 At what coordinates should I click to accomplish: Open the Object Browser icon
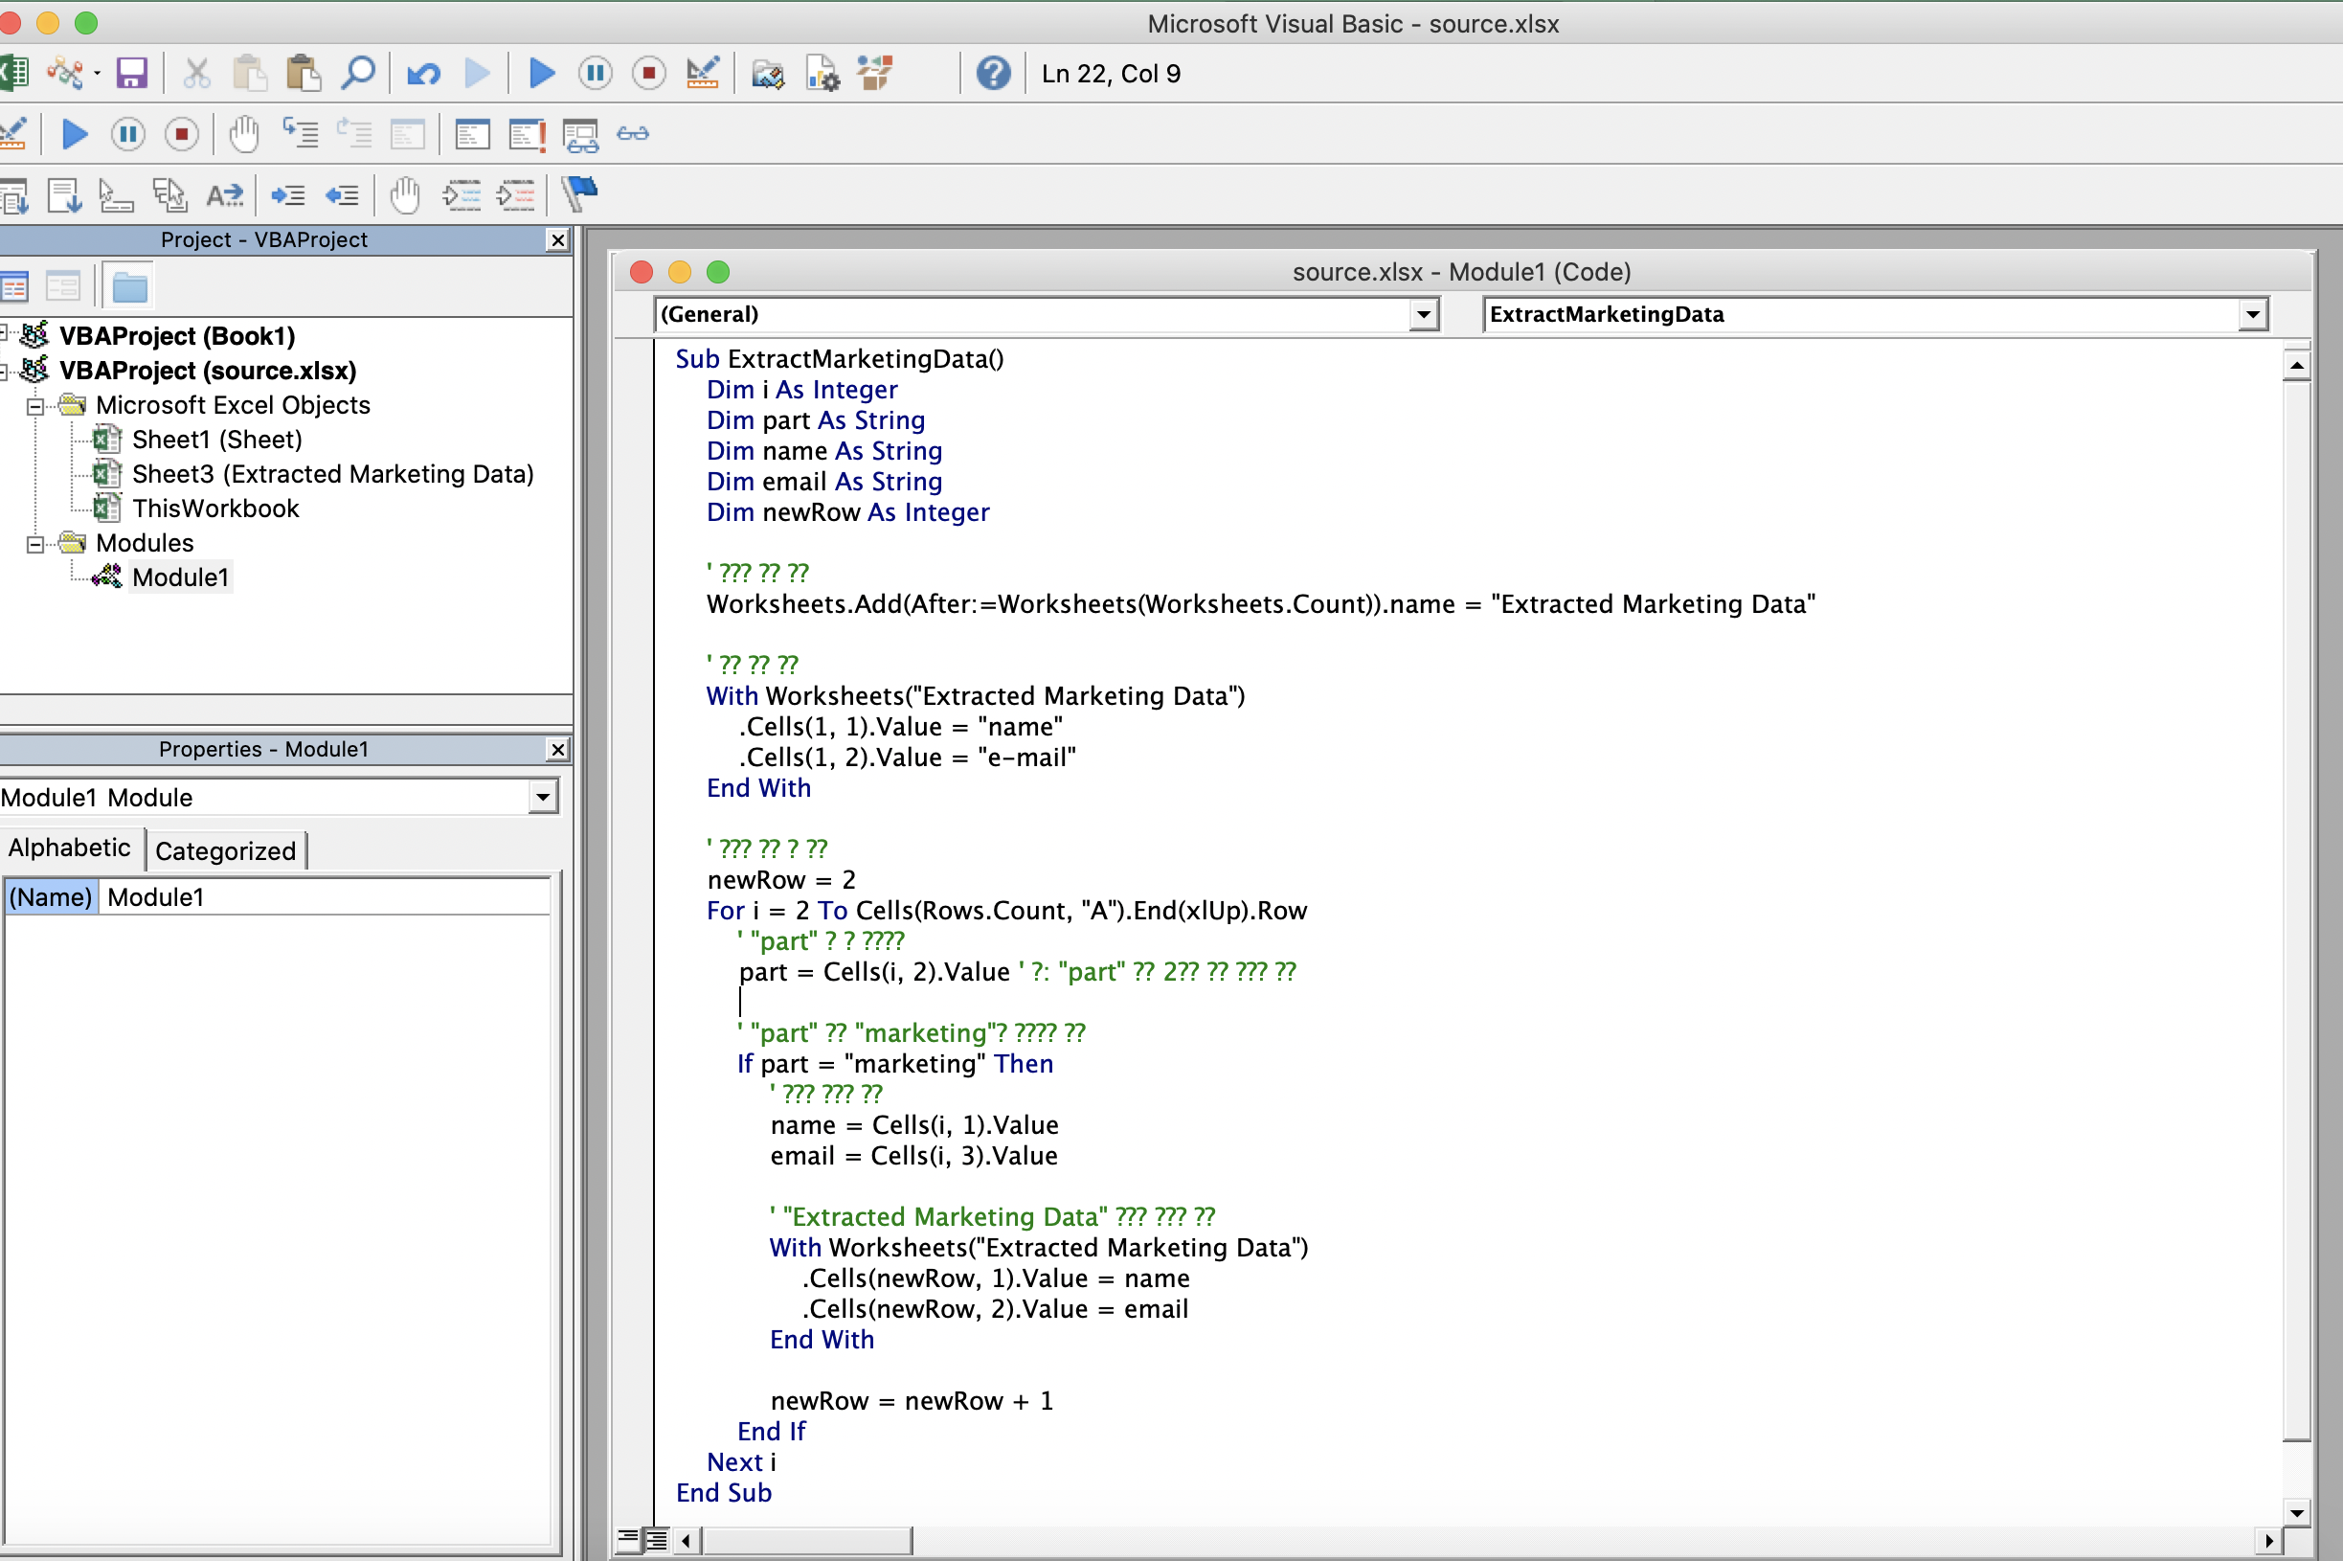pos(876,73)
